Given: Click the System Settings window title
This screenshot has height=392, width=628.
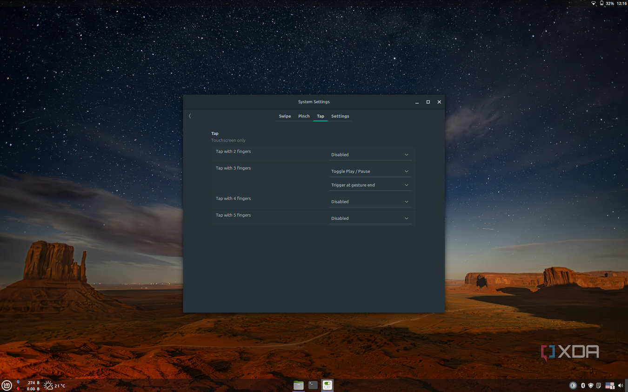Looking at the screenshot, I should pyautogui.click(x=314, y=102).
